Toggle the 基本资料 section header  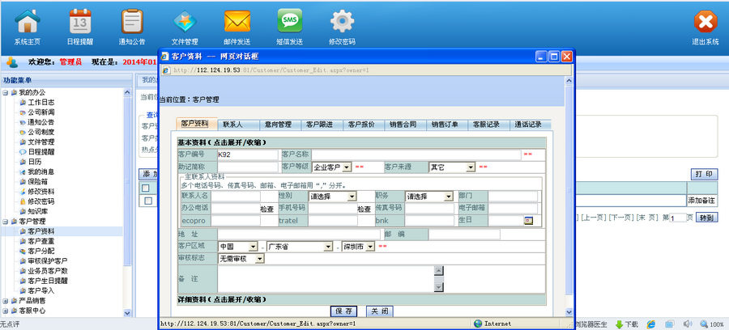tap(361, 142)
